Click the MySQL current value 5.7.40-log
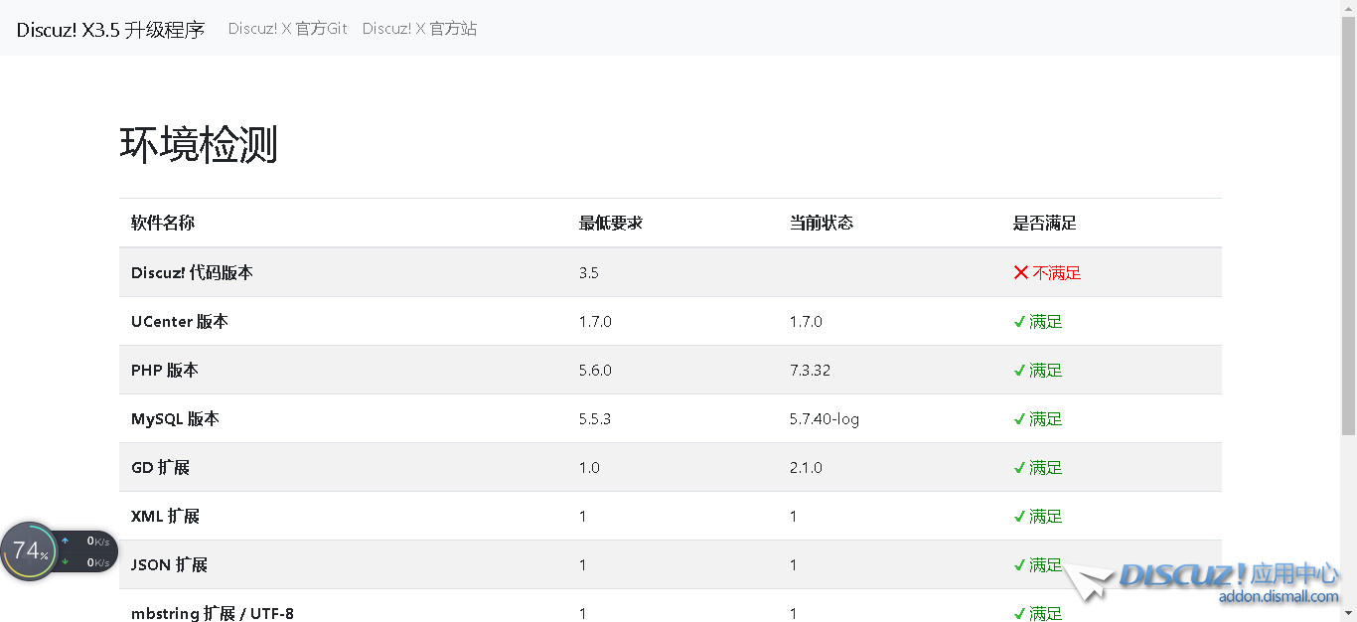 pyautogui.click(x=825, y=418)
